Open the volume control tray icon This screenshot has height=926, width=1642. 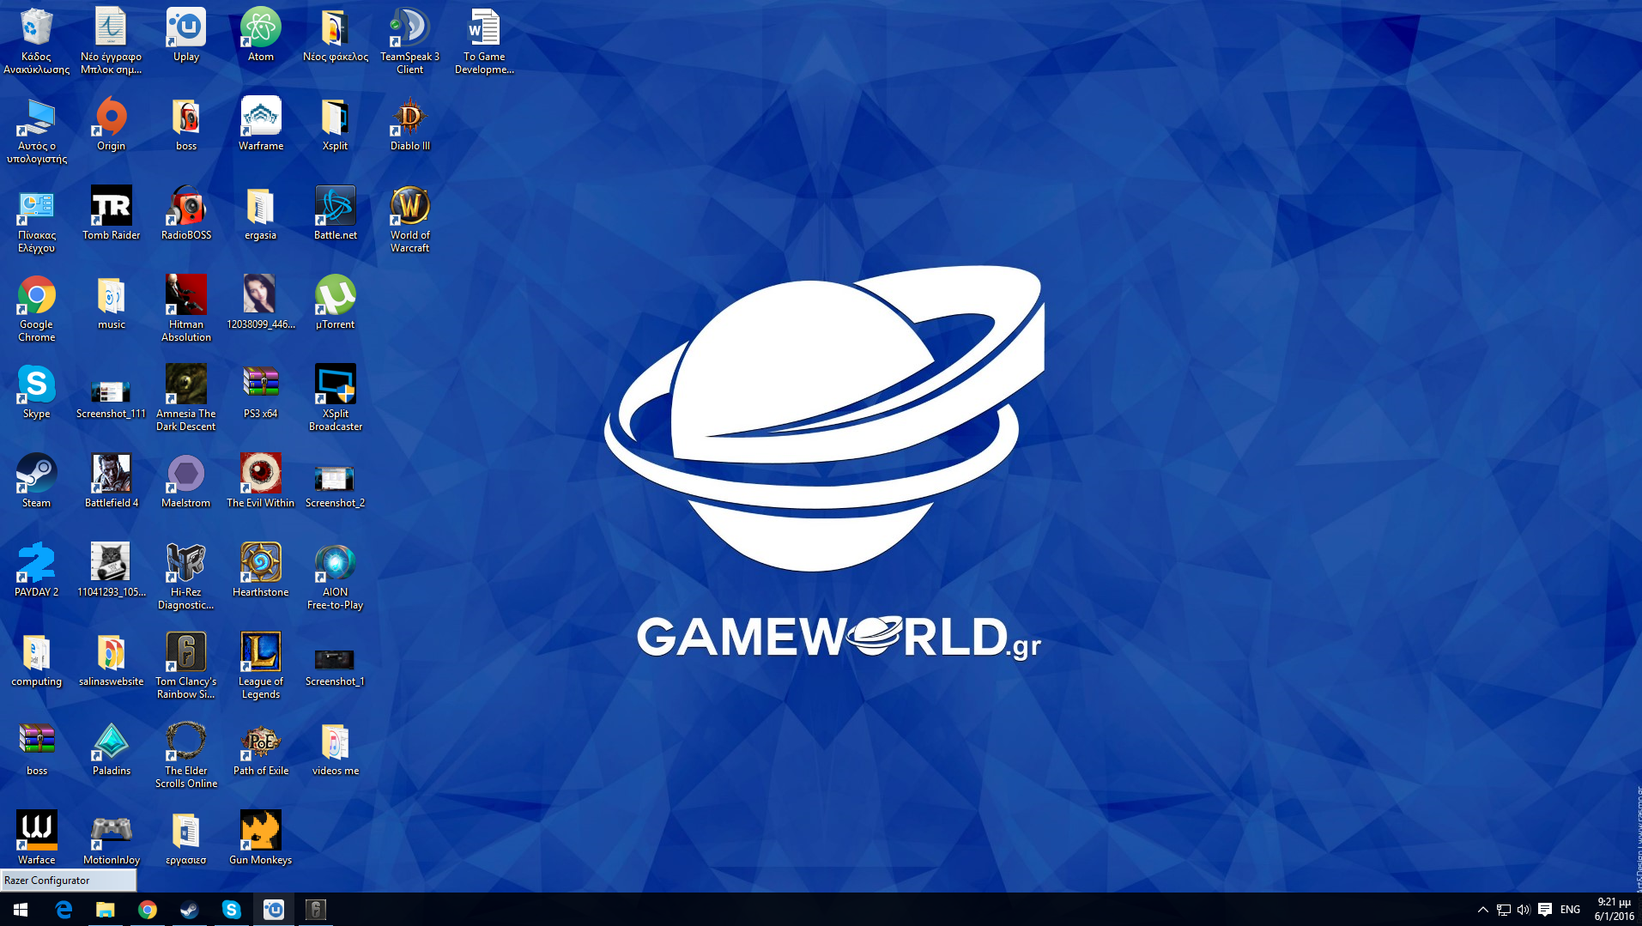pos(1524,910)
